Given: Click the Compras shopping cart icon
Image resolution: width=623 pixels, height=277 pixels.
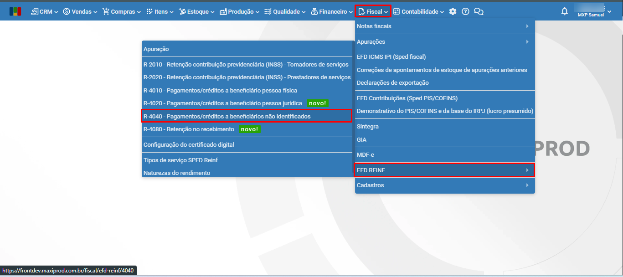Looking at the screenshot, I should [106, 11].
